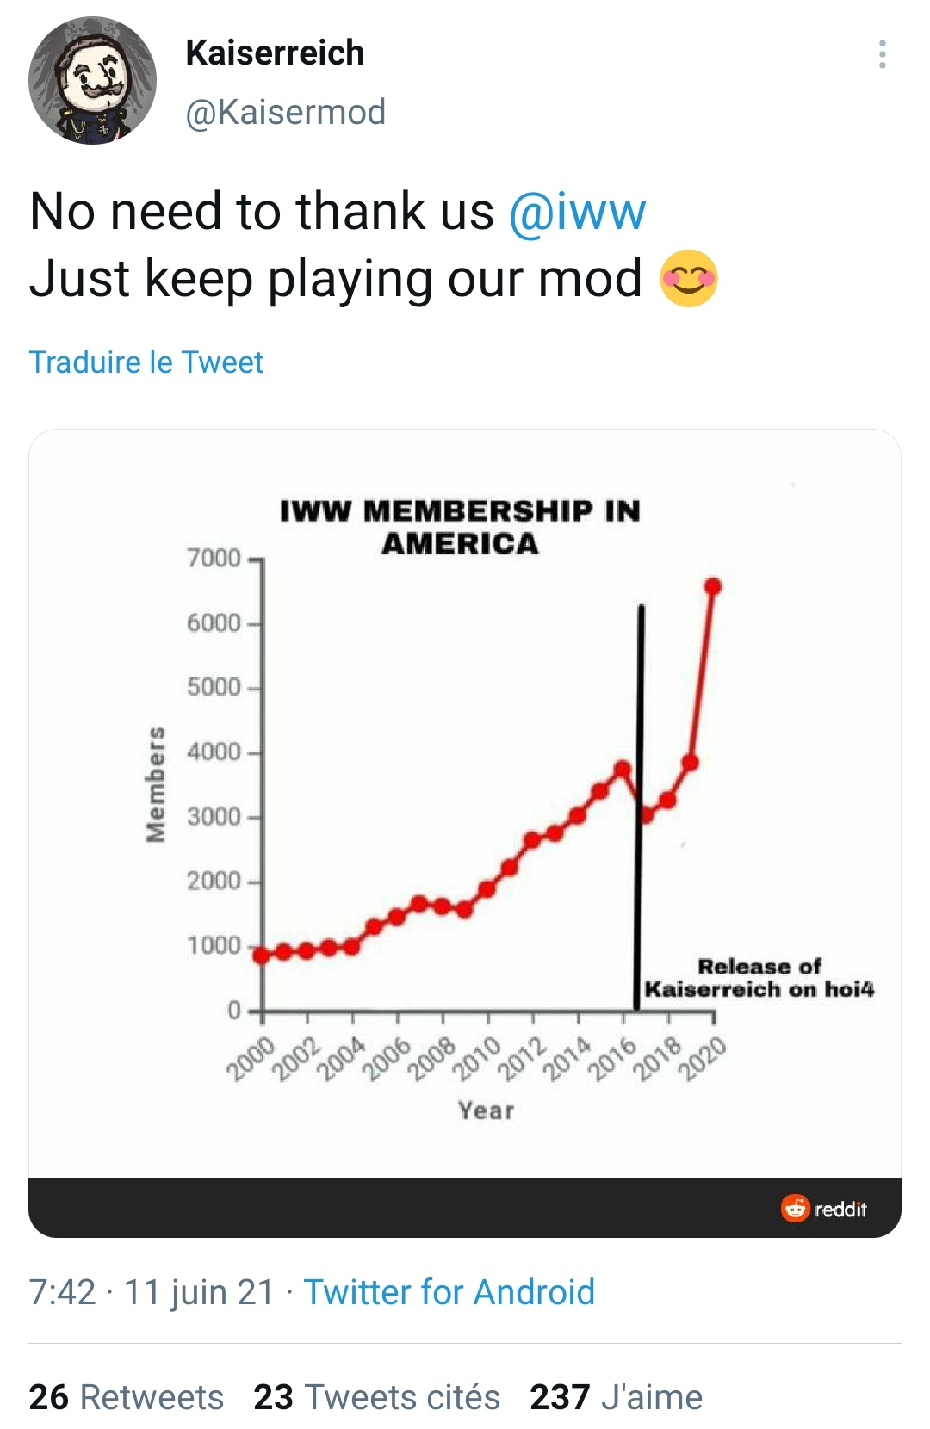Click the tweet timestamp 7:42 · 11 juin 21
This screenshot has width=930, height=1429.
[x=151, y=1292]
